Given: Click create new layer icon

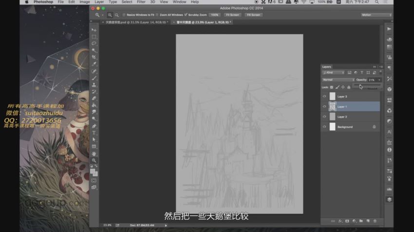Looking at the screenshot, I should [368, 221].
